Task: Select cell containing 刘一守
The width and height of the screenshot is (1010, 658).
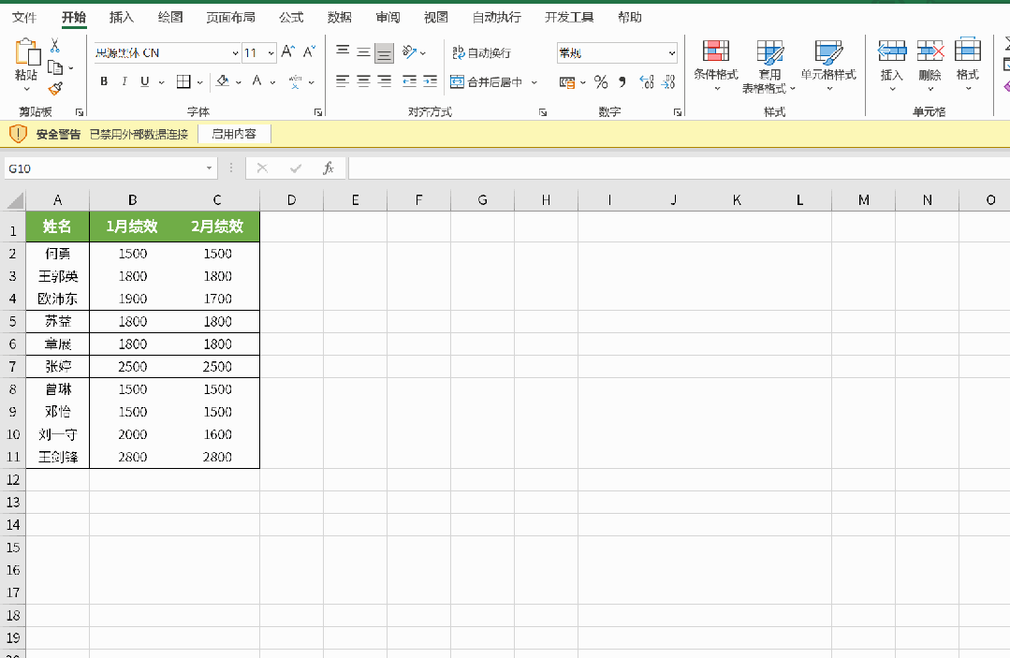Action: tap(57, 434)
